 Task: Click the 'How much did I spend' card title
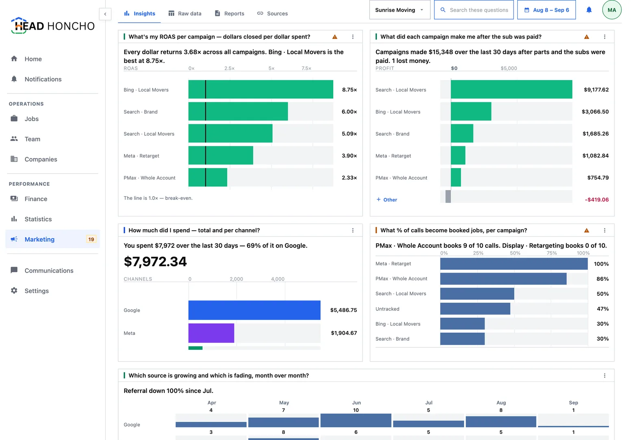[x=194, y=230]
